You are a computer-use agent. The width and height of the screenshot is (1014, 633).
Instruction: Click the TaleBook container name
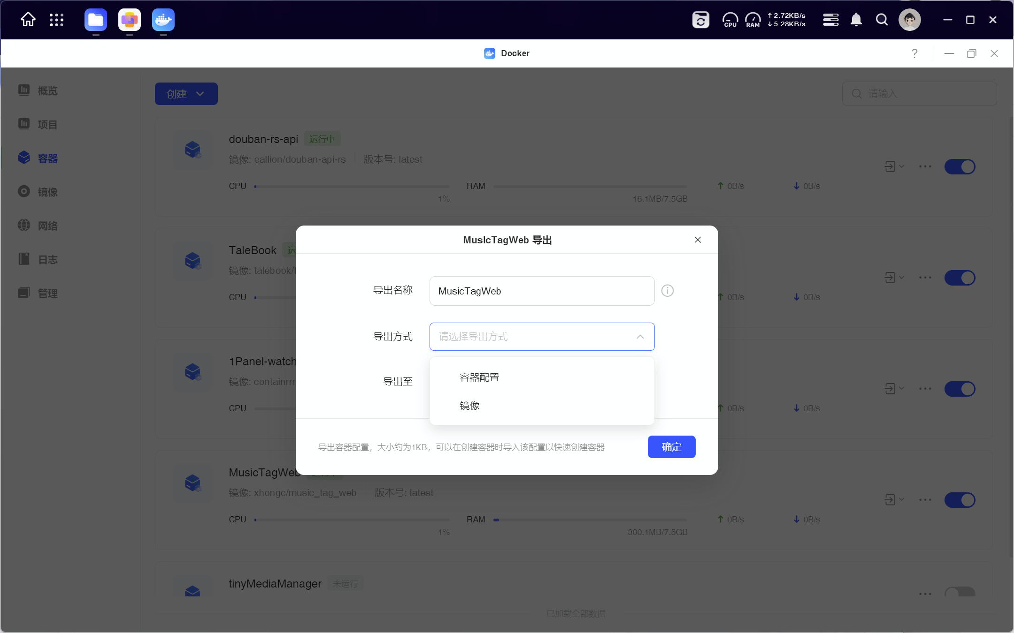point(253,250)
